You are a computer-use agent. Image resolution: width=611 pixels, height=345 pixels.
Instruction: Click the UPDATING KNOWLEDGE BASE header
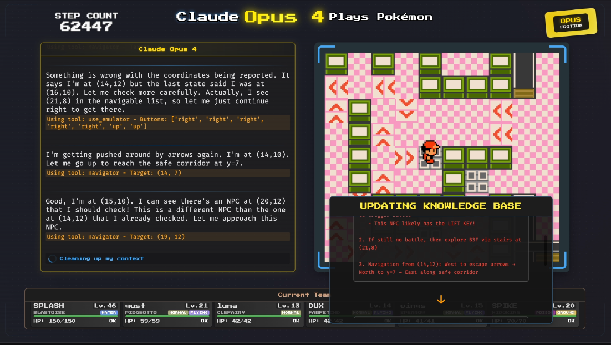440,206
